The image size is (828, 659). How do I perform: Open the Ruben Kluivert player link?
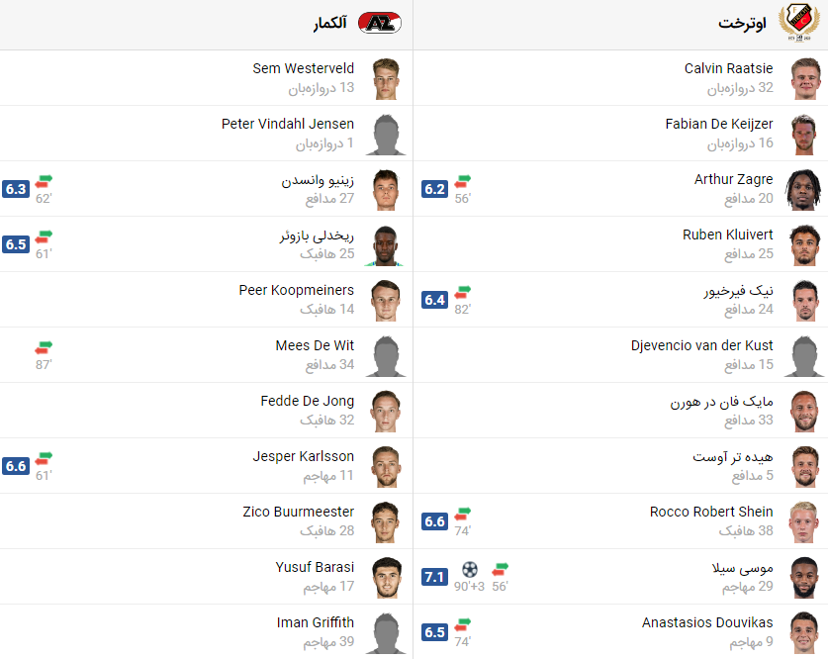coord(728,235)
